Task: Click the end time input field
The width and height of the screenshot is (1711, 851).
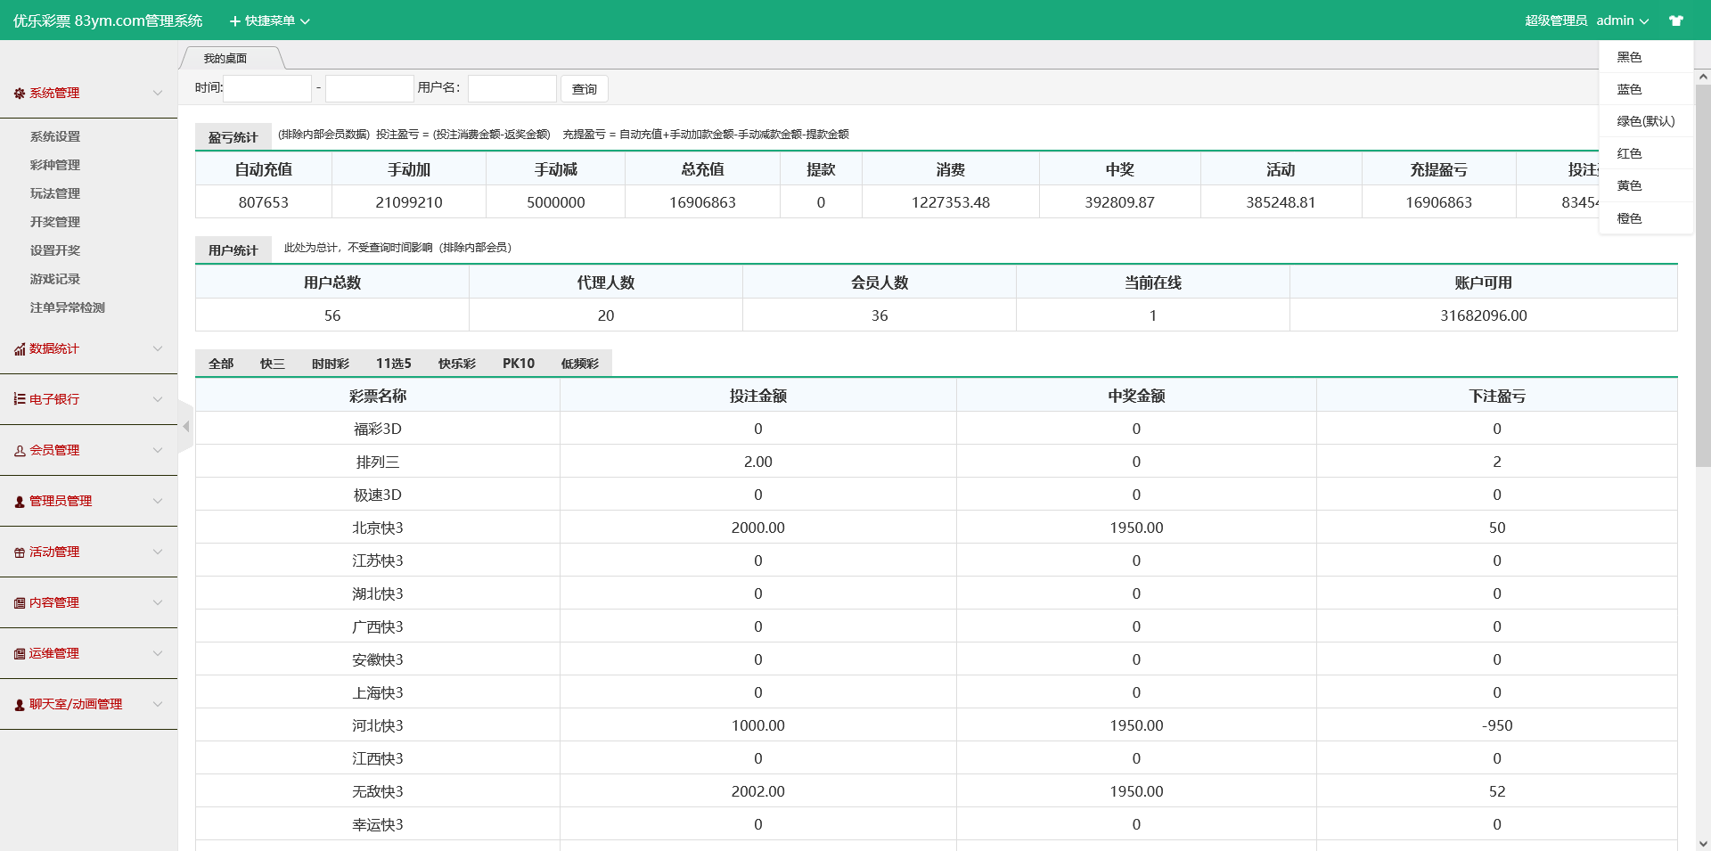Action: (x=370, y=89)
